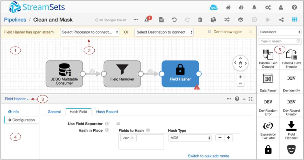Open the General tab
Screen dimensions: 304x160
pyautogui.click(x=54, y=112)
